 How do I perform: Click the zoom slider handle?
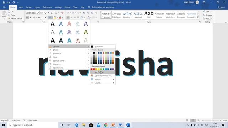[213, 121]
